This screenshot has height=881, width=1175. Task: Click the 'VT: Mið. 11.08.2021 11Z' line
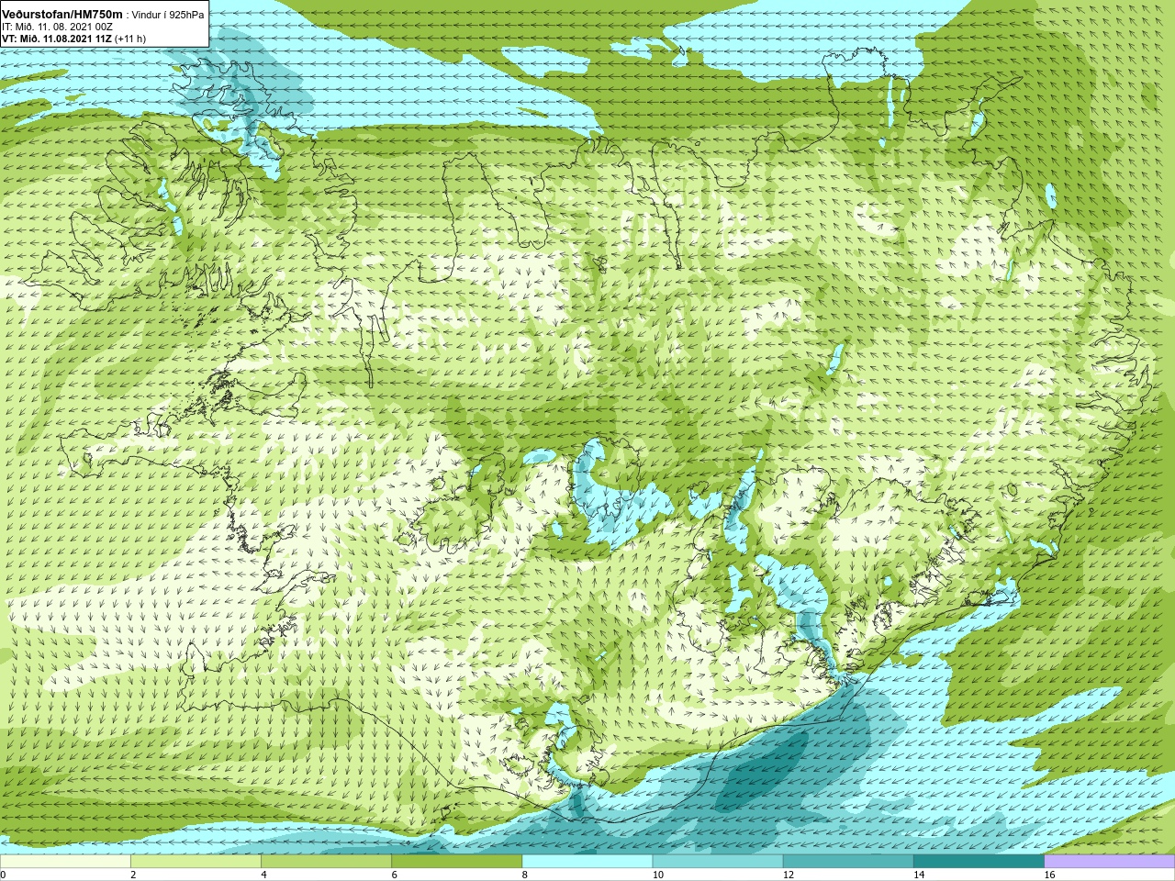[57, 39]
